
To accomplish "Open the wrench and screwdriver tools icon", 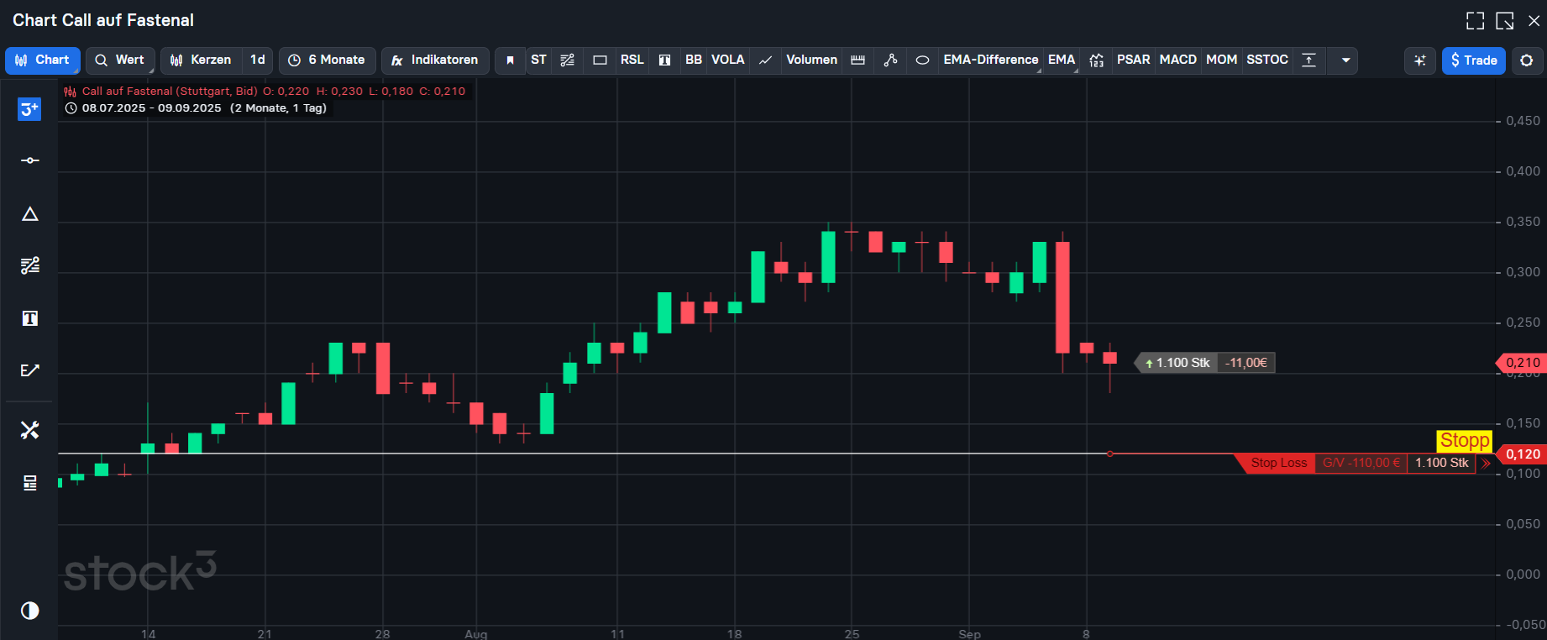I will [29, 430].
